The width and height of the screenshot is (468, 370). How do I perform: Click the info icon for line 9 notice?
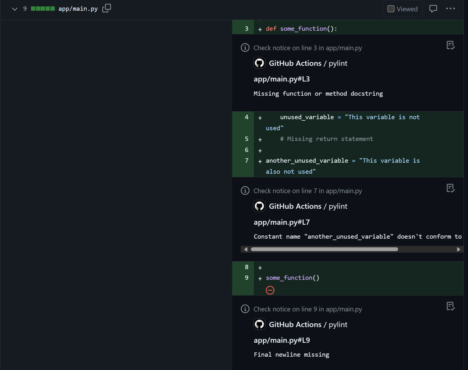(x=245, y=309)
